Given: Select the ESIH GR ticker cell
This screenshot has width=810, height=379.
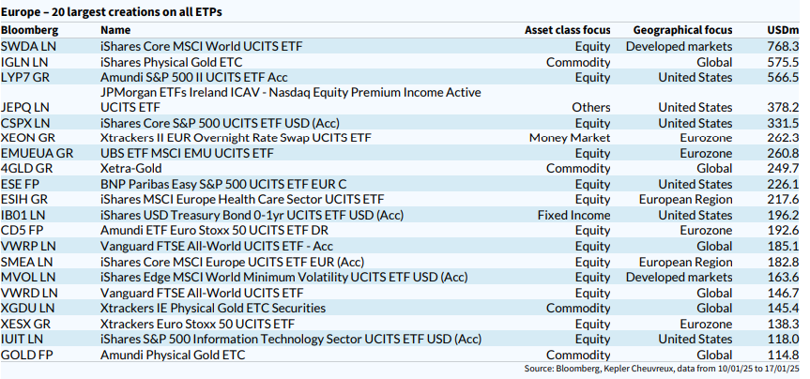Looking at the screenshot, I should pos(24,200).
